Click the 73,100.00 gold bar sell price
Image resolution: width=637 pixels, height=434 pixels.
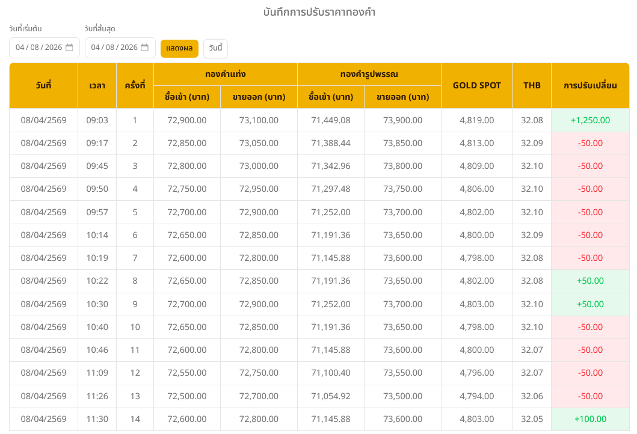pyautogui.click(x=259, y=120)
